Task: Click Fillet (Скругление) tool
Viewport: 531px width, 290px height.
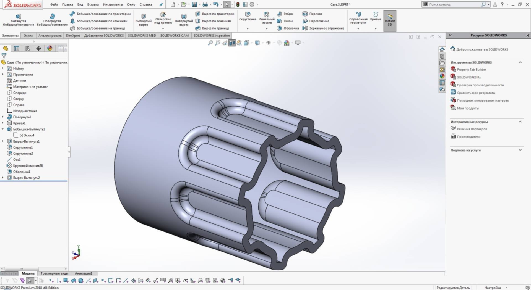Action: pos(248,16)
